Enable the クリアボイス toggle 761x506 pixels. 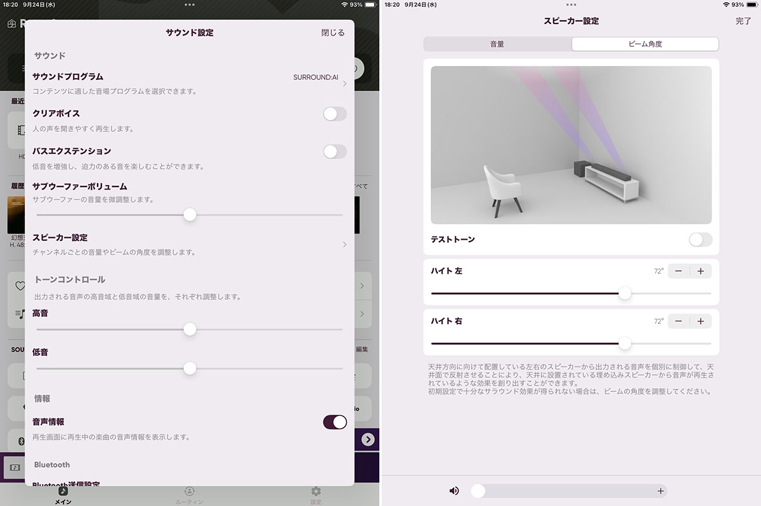pyautogui.click(x=335, y=114)
